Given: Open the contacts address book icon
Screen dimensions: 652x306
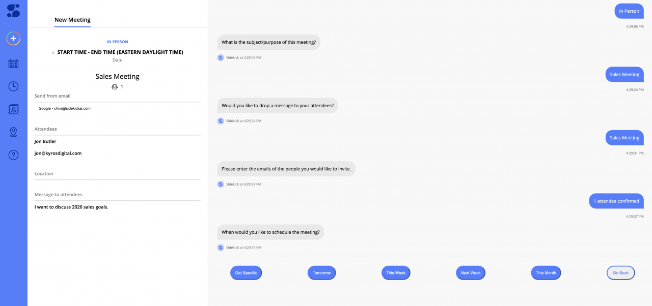Looking at the screenshot, I should 13,109.
